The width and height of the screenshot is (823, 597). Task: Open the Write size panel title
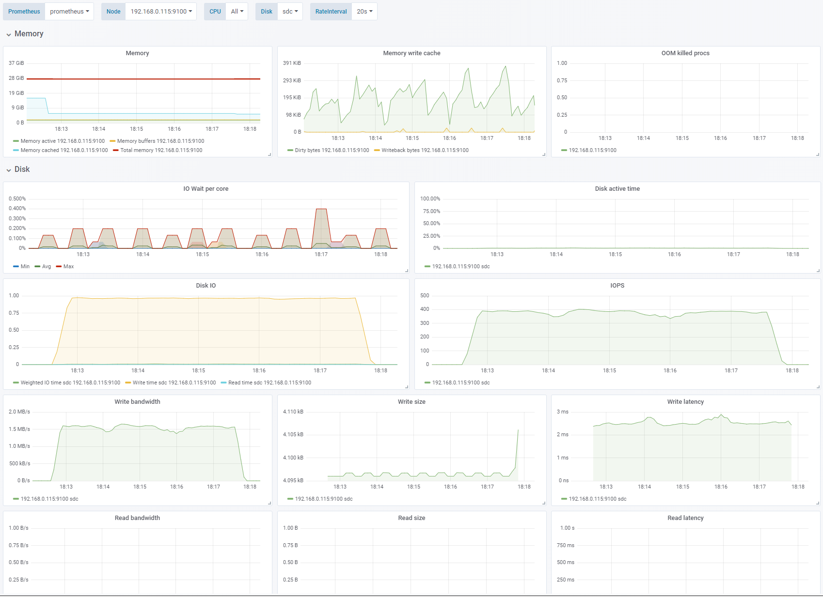(411, 402)
